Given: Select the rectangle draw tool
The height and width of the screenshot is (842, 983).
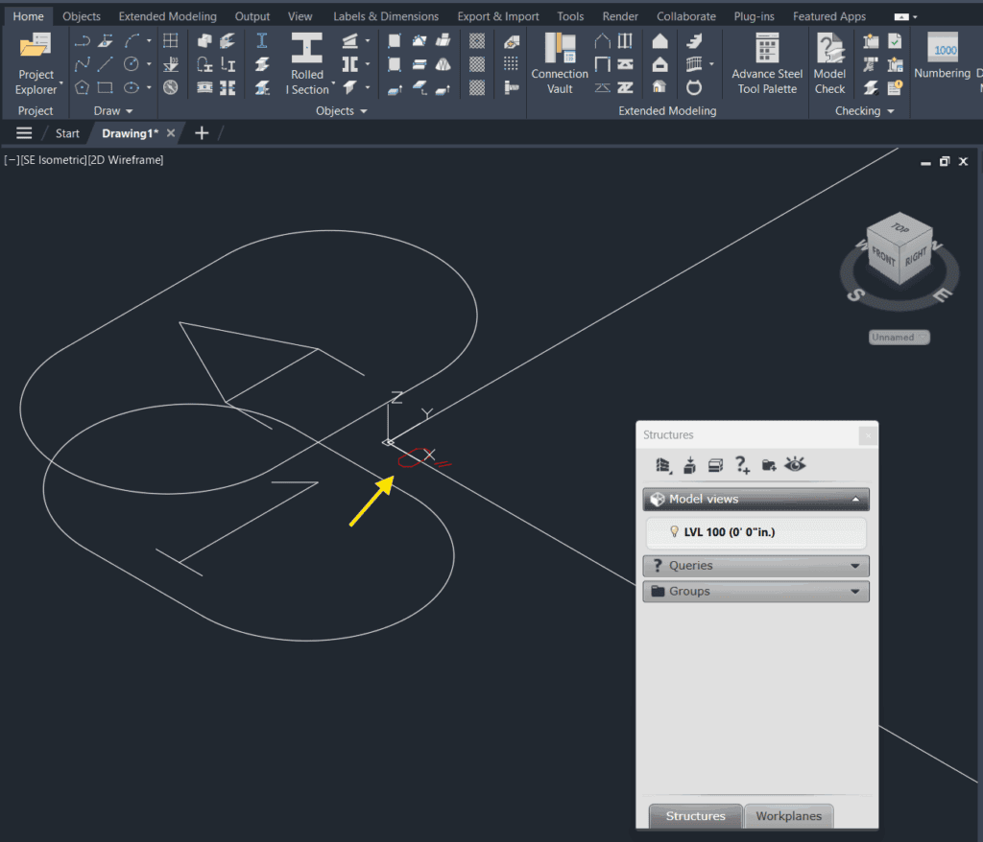Looking at the screenshot, I should pos(107,87).
